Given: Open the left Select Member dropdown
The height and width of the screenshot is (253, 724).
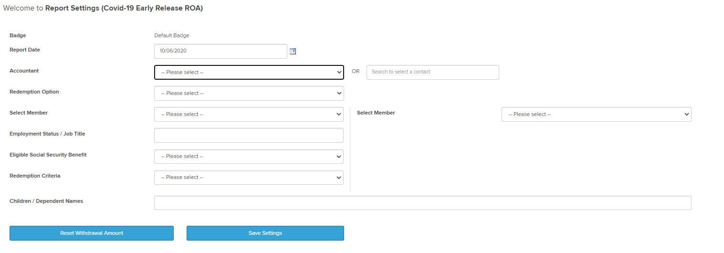Looking at the screenshot, I should (249, 114).
